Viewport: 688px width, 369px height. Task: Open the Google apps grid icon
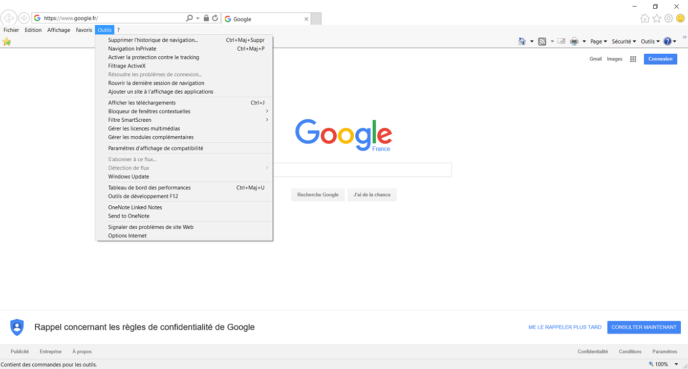(x=633, y=59)
